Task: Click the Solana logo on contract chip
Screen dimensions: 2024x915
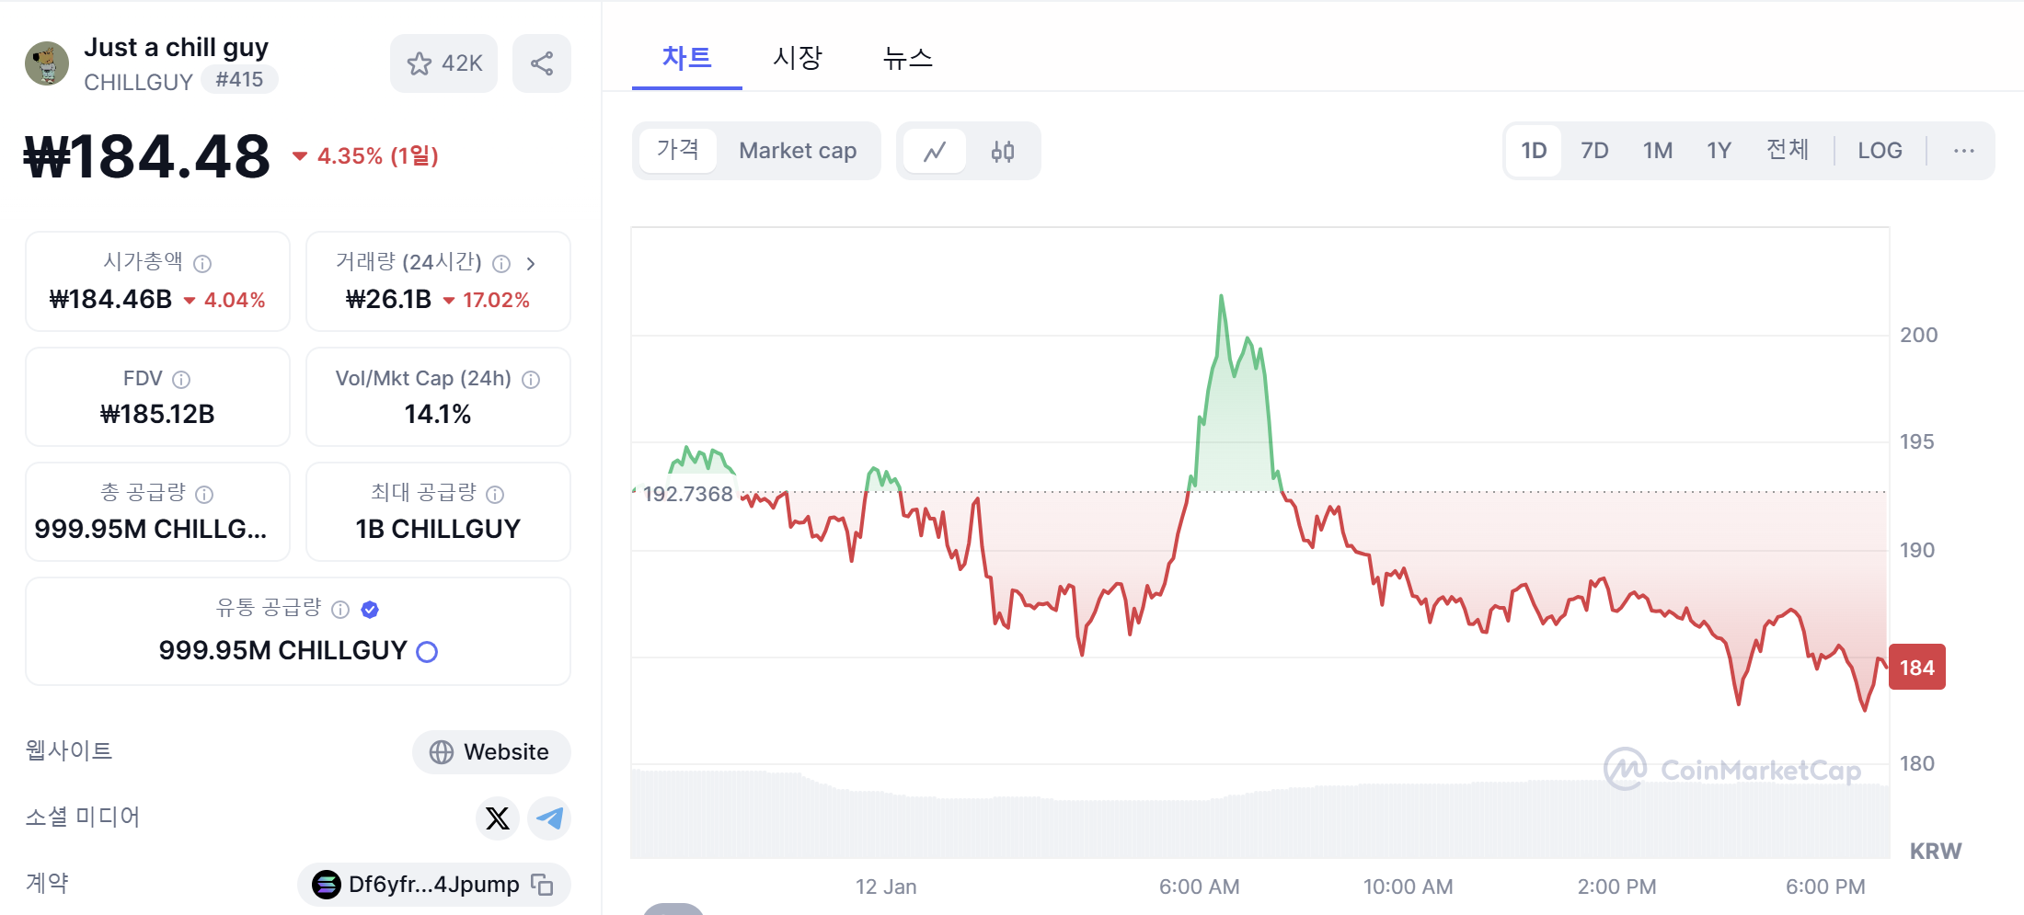Action: 326,885
